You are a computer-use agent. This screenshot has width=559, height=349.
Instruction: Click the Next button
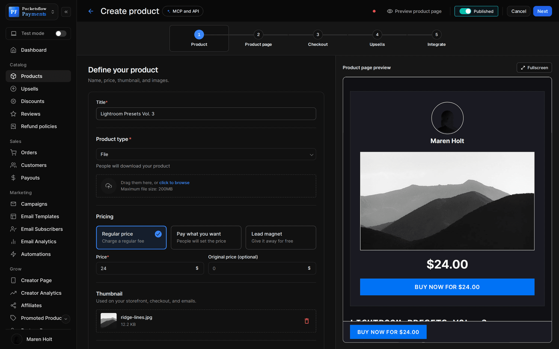point(542,11)
